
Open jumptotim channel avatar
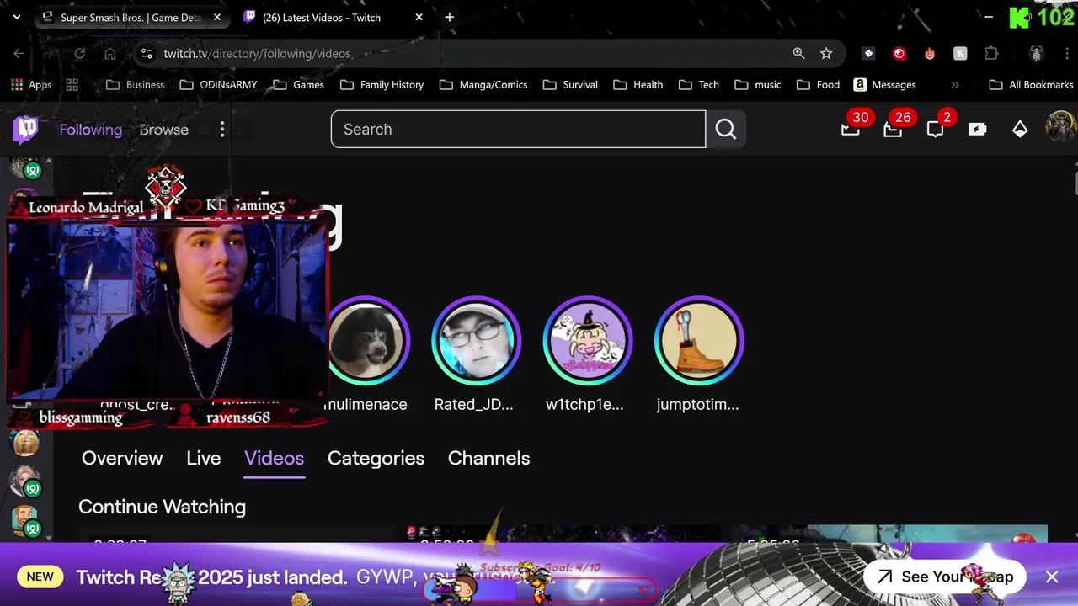pos(698,340)
